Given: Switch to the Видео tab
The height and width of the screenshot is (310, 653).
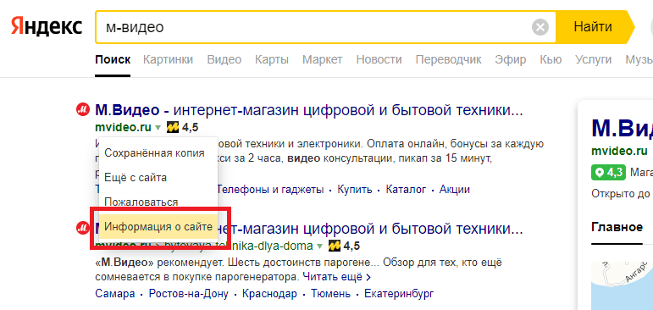Looking at the screenshot, I should pyautogui.click(x=224, y=59).
